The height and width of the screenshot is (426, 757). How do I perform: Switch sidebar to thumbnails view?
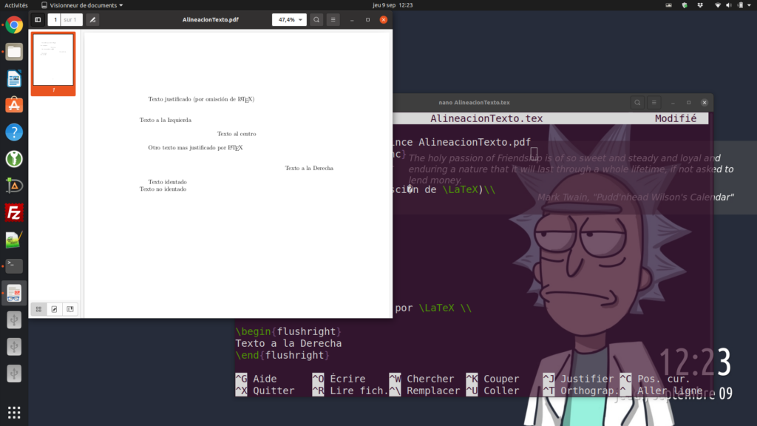[38, 309]
